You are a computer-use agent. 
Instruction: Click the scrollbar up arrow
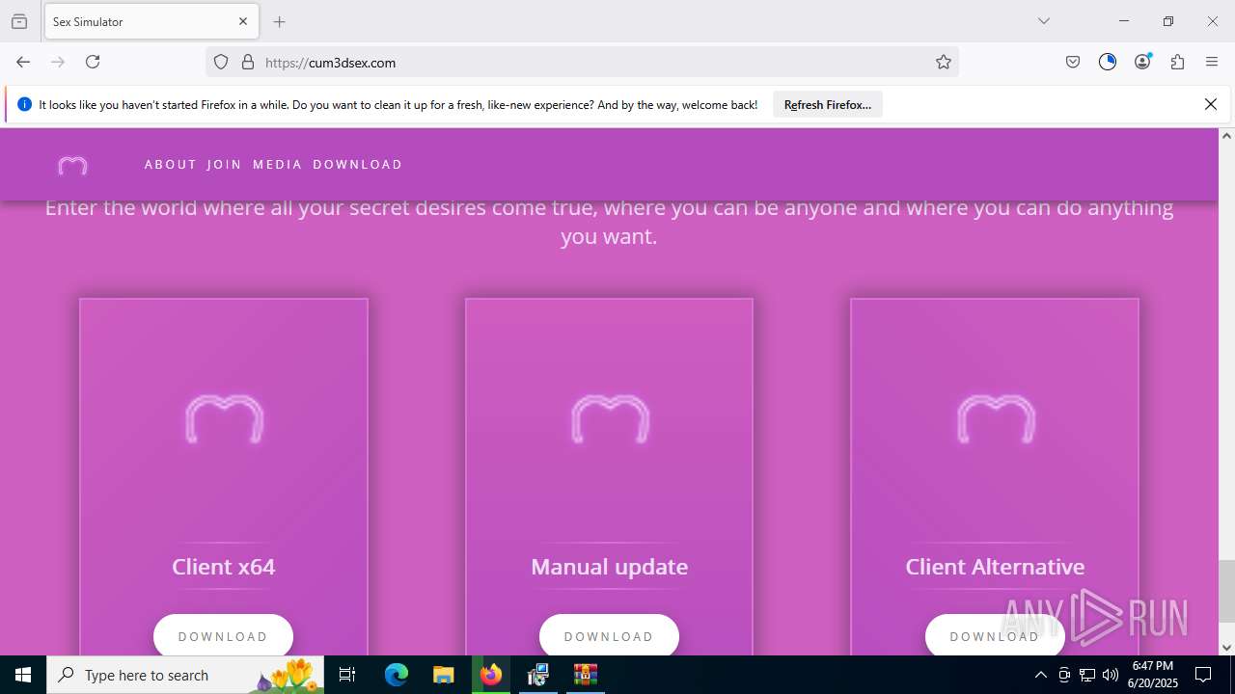point(1226,136)
